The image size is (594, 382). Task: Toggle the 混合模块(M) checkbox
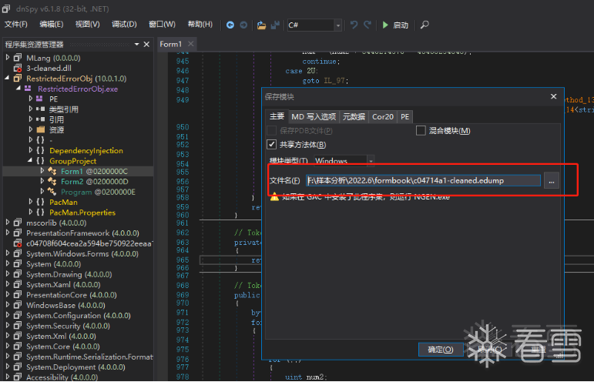point(421,131)
